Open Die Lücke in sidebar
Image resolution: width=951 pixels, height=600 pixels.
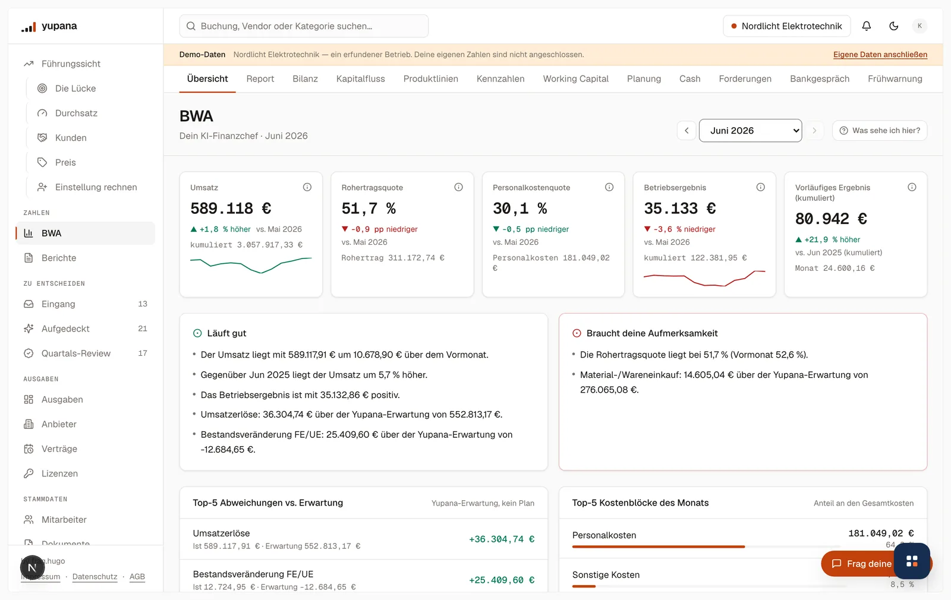point(91,89)
